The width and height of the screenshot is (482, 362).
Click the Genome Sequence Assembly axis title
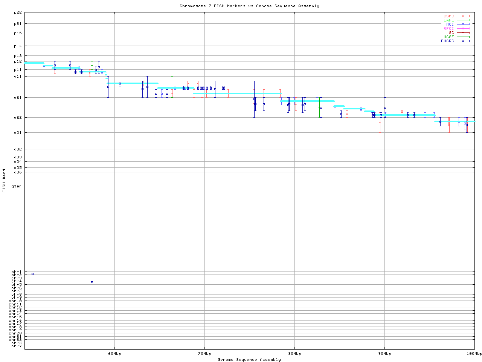[249, 359]
